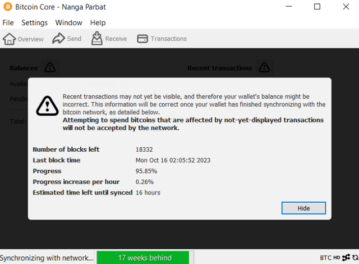
Task: Click the large warning triangle in the overlay
Action: [x=47, y=106]
